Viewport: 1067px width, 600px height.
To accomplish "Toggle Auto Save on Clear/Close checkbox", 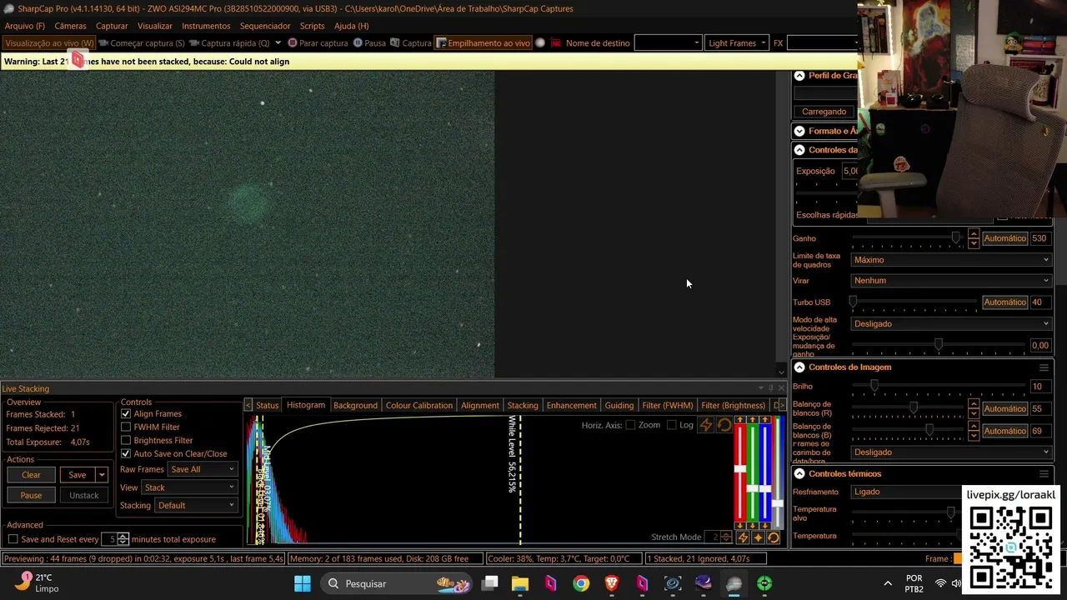I will click(126, 454).
